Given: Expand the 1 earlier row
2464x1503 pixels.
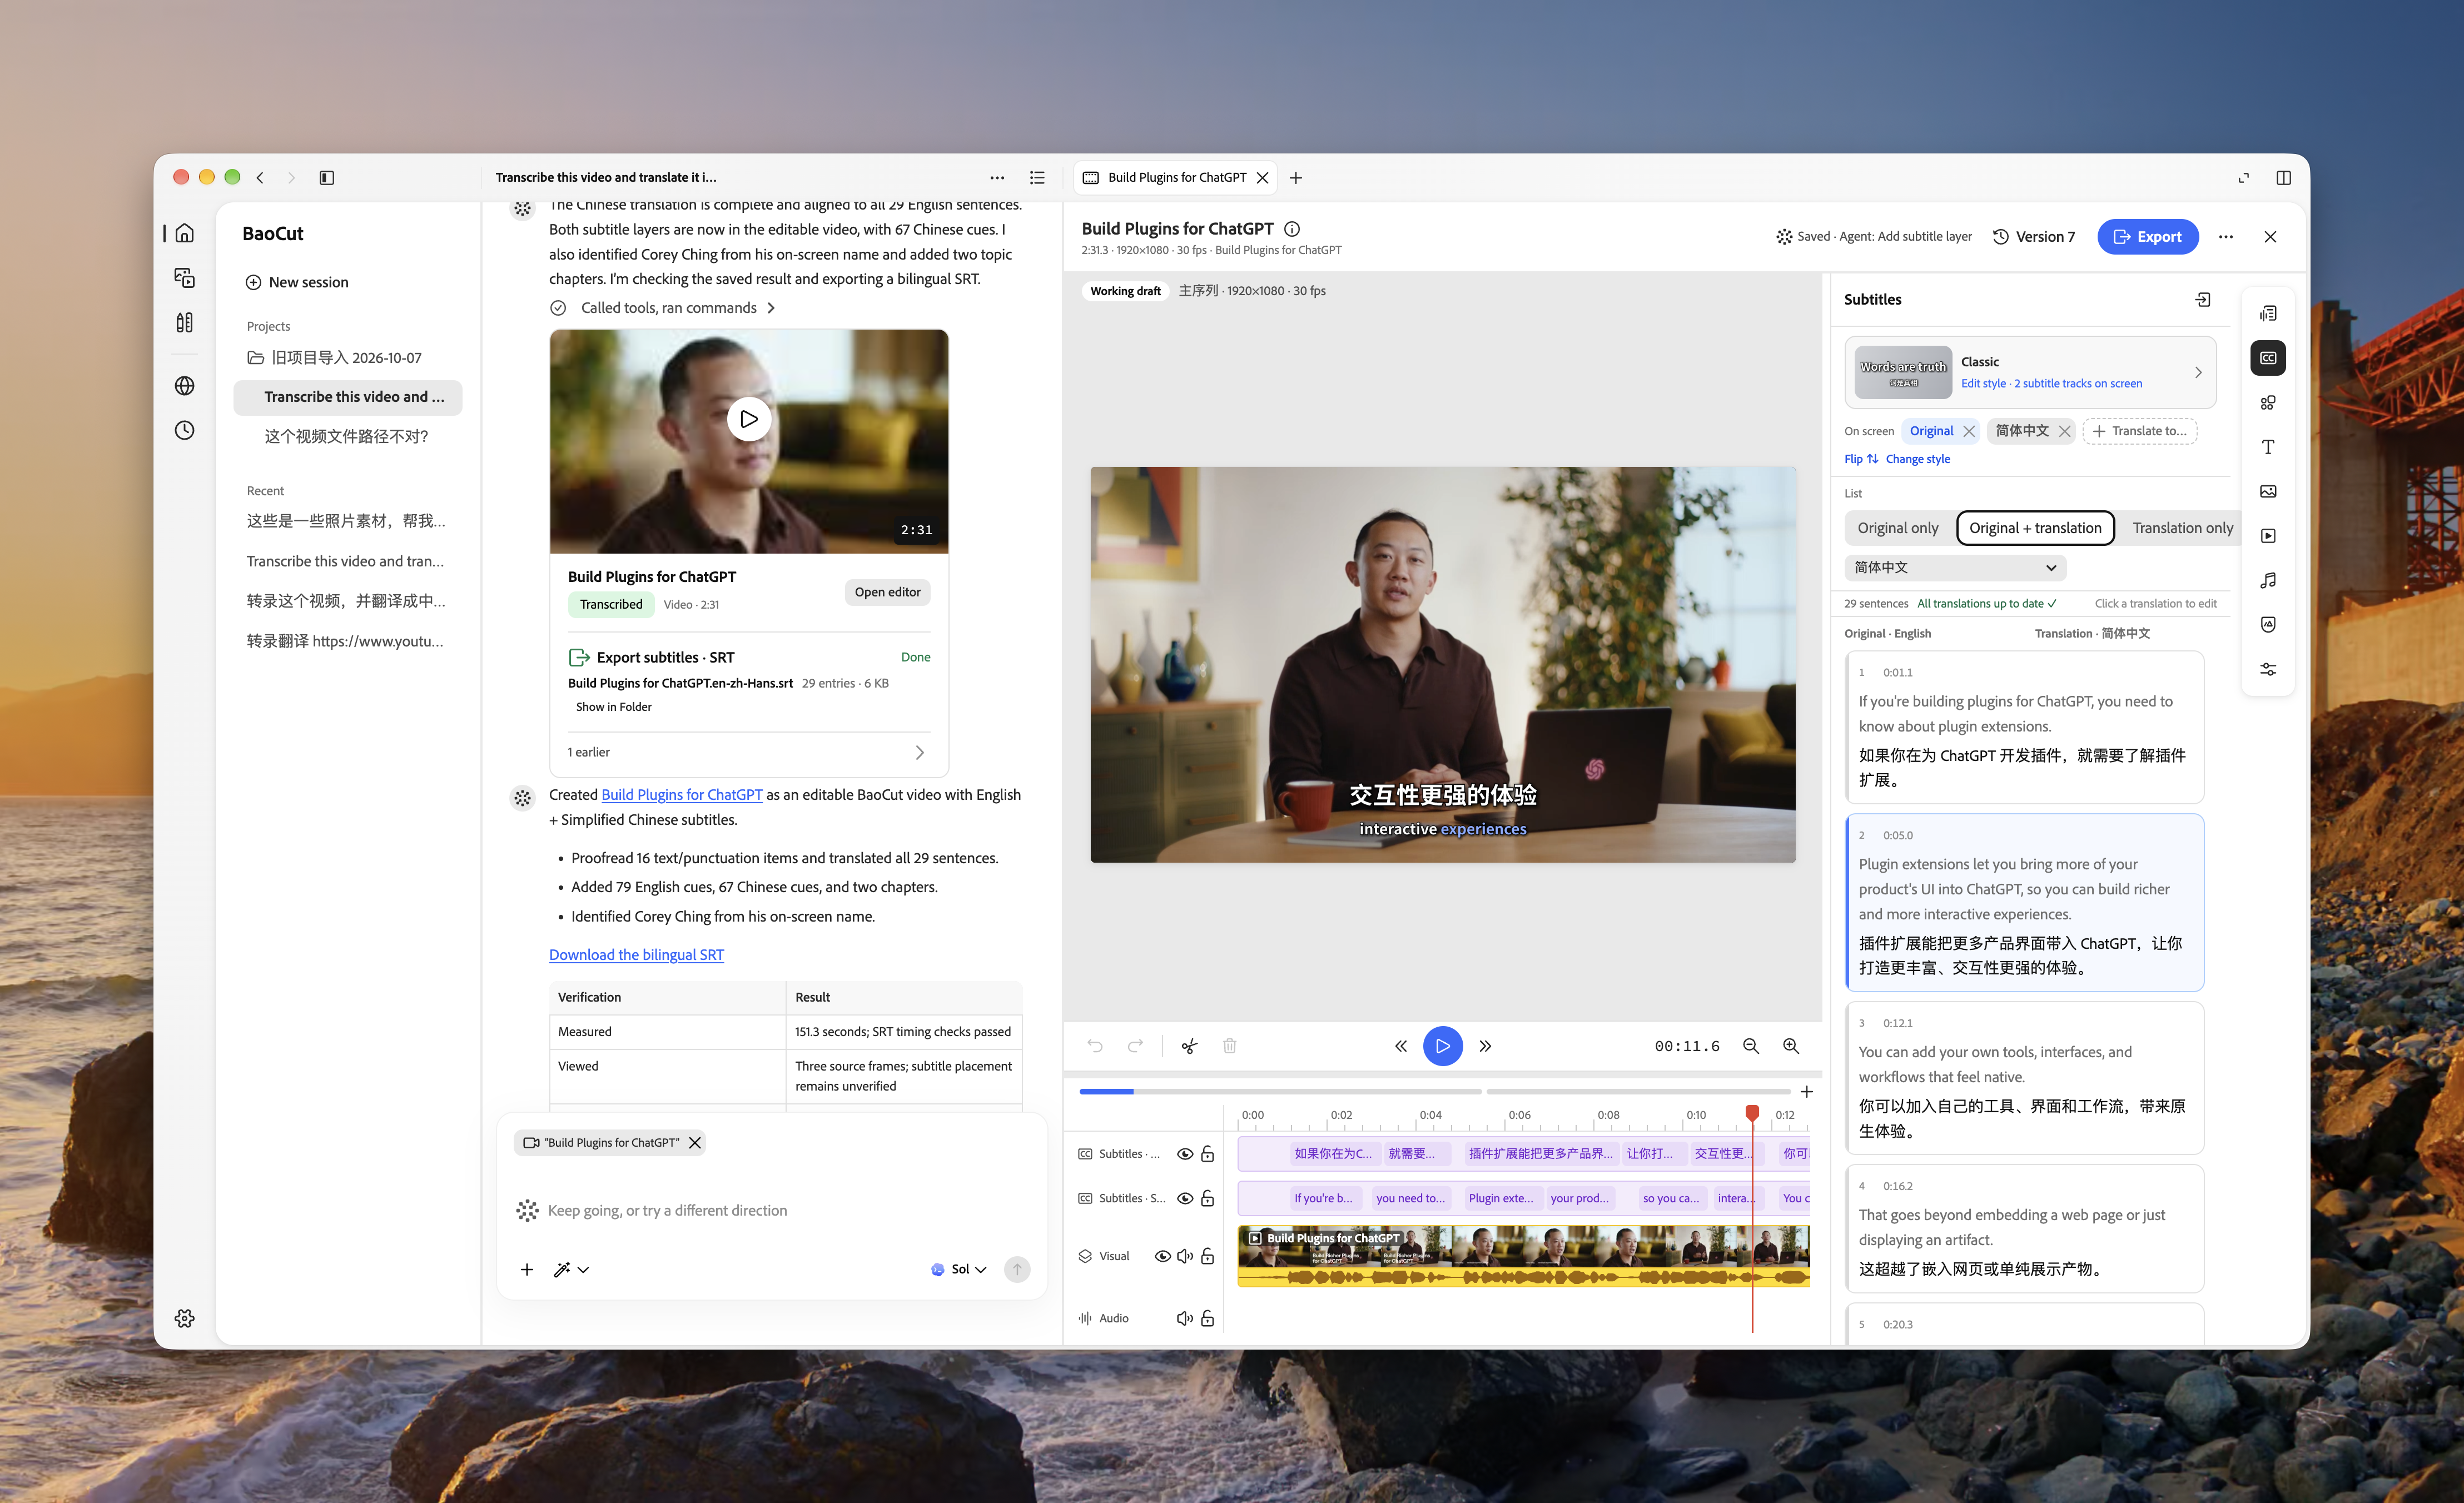Looking at the screenshot, I should pyautogui.click(x=748, y=752).
